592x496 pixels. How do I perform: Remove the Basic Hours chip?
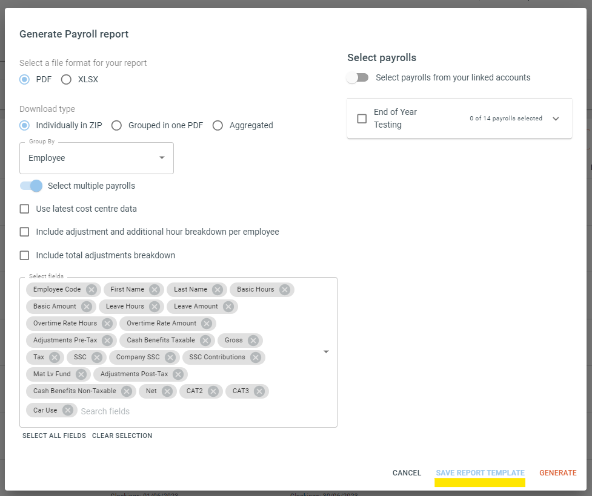[x=285, y=290]
